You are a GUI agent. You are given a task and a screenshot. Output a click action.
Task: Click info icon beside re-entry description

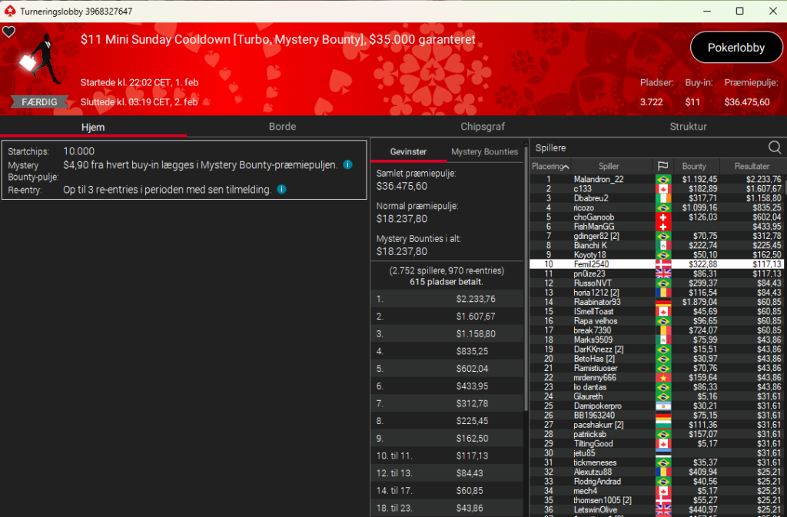pyautogui.click(x=281, y=189)
